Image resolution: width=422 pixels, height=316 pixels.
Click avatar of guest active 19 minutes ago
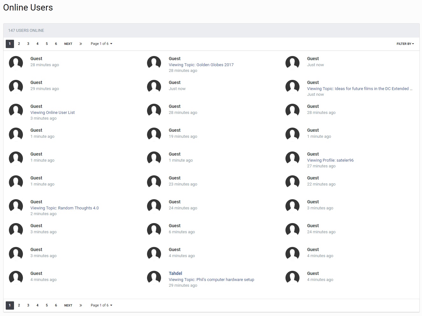[x=154, y=134]
